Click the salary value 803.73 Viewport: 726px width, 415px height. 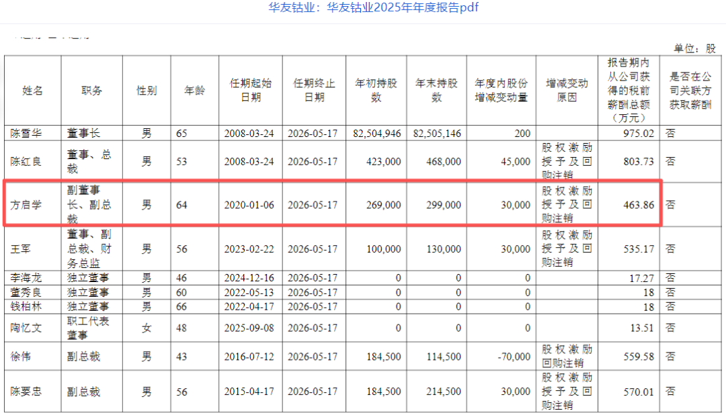[x=639, y=161]
